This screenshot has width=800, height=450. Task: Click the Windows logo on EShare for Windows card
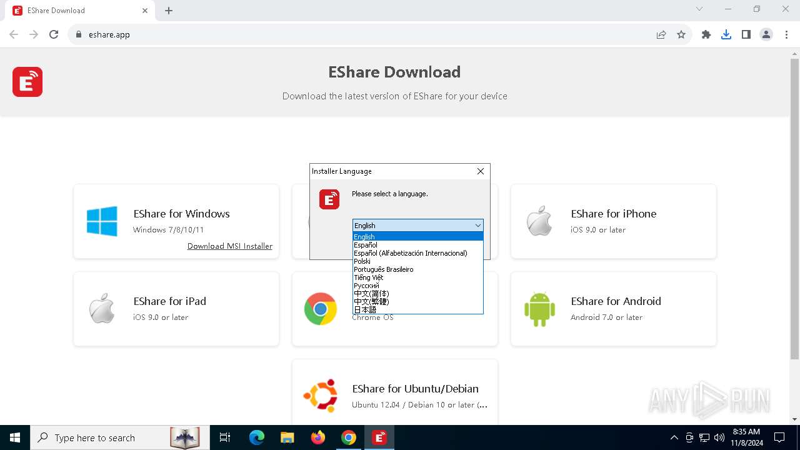[102, 221]
